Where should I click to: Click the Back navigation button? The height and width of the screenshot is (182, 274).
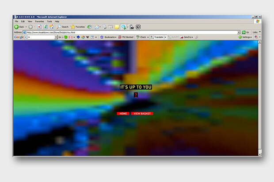tap(19, 27)
